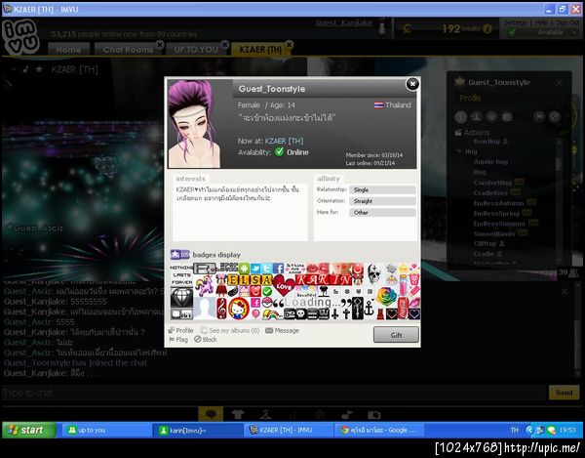Open clothing shirt icon in bottom toolbar
This screenshot has width=585, height=458.
[x=238, y=414]
